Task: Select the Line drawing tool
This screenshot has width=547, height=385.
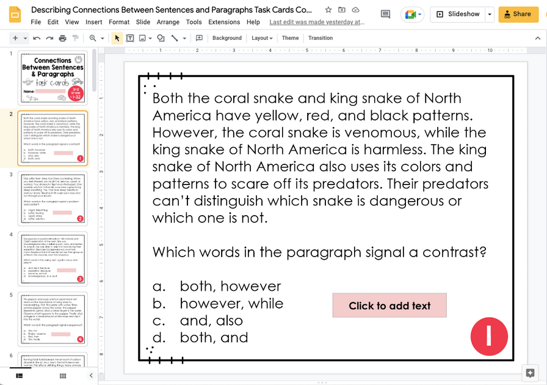Action: [x=173, y=38]
